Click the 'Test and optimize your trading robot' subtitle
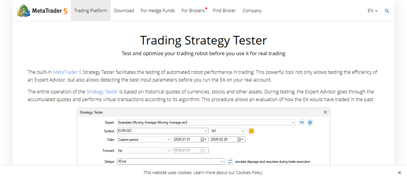The image size is (407, 180). (203, 54)
